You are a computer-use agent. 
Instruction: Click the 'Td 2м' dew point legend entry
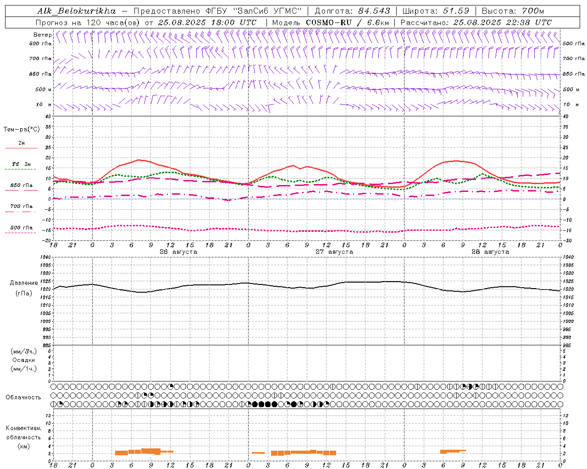(22, 164)
